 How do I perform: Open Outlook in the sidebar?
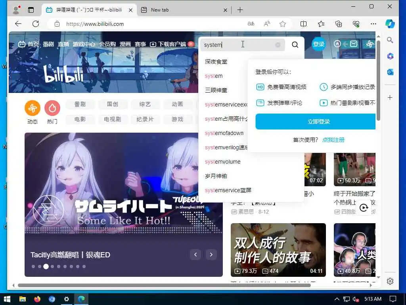(x=390, y=72)
